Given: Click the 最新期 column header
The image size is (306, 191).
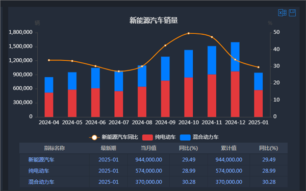Looking at the screenshot, I should pyautogui.click(x=109, y=148).
